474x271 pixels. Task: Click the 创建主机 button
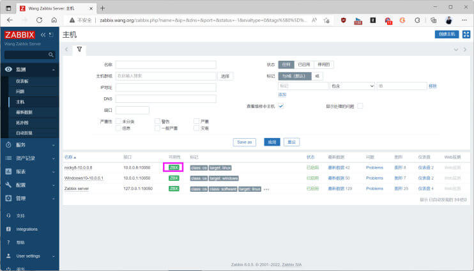[x=447, y=35]
